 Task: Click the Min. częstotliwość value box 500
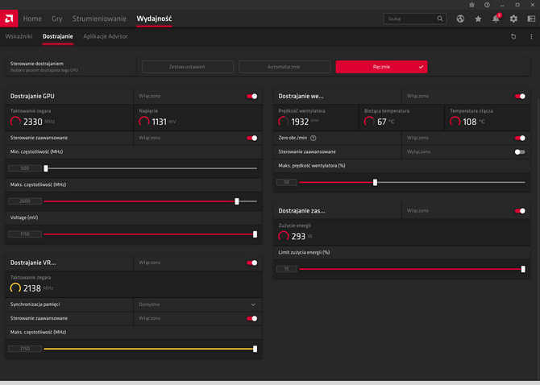(x=25, y=168)
